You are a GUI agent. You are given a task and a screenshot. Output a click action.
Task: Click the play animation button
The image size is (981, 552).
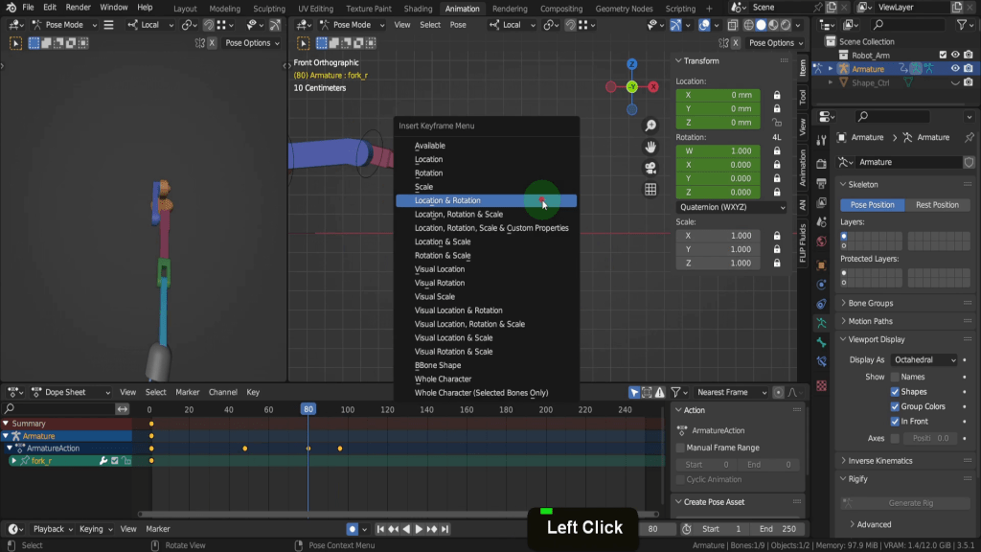click(419, 529)
